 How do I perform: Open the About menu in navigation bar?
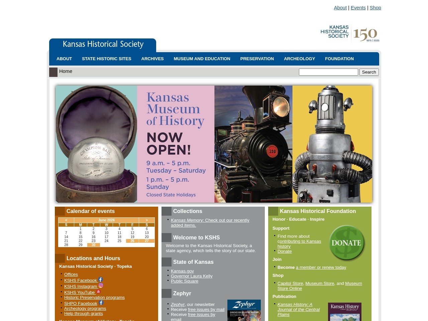(64, 59)
